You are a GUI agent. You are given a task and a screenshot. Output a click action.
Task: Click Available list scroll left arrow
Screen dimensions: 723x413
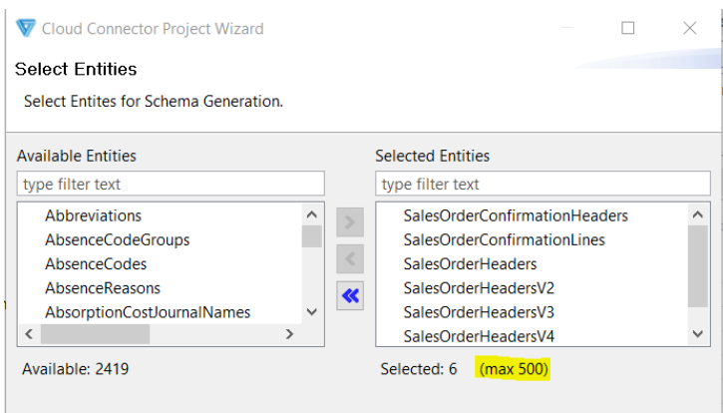29,333
